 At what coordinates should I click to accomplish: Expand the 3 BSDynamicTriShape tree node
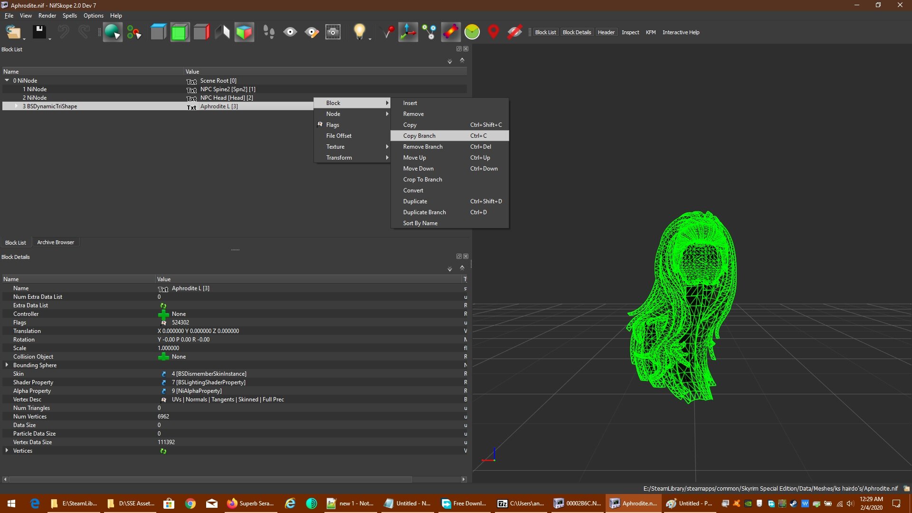(x=16, y=106)
